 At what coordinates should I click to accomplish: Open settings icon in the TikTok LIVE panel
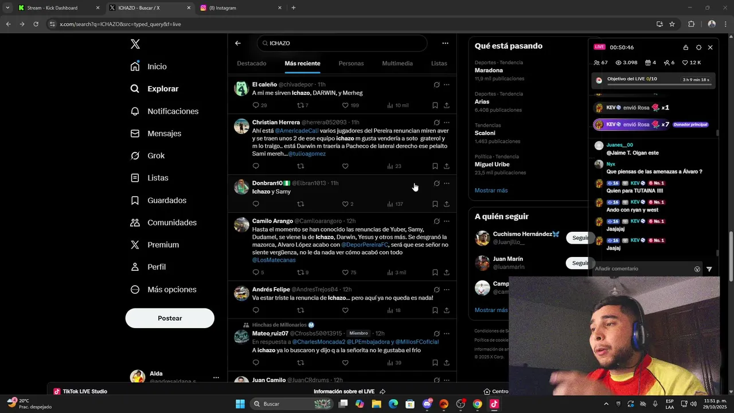[698, 48]
